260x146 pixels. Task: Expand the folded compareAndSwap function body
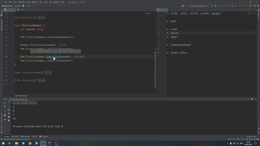[48, 73]
